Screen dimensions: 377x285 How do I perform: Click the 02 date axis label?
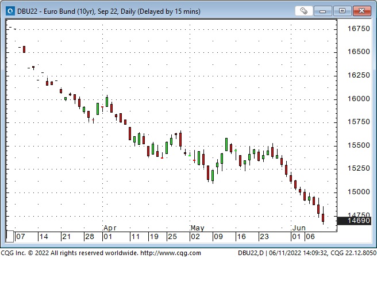[195, 237]
